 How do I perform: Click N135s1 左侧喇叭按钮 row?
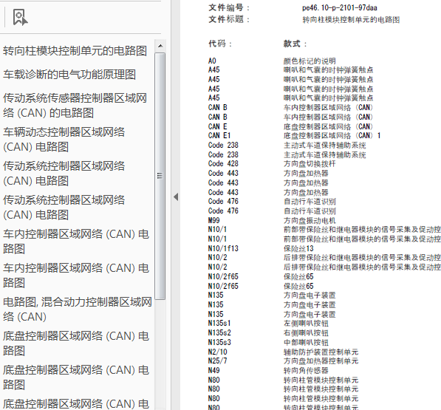click(268, 323)
